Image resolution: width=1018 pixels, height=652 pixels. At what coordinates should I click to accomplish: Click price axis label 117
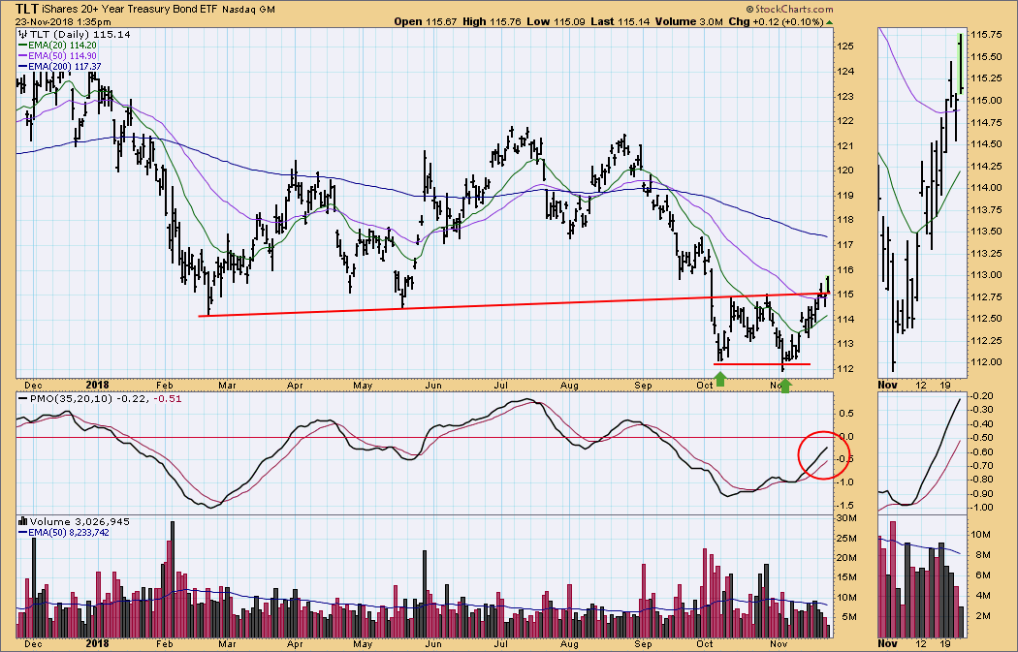[x=844, y=244]
